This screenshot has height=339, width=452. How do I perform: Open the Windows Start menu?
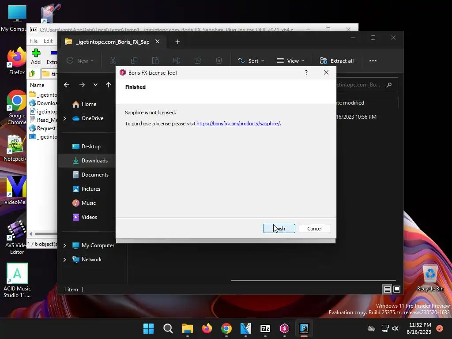click(x=148, y=328)
